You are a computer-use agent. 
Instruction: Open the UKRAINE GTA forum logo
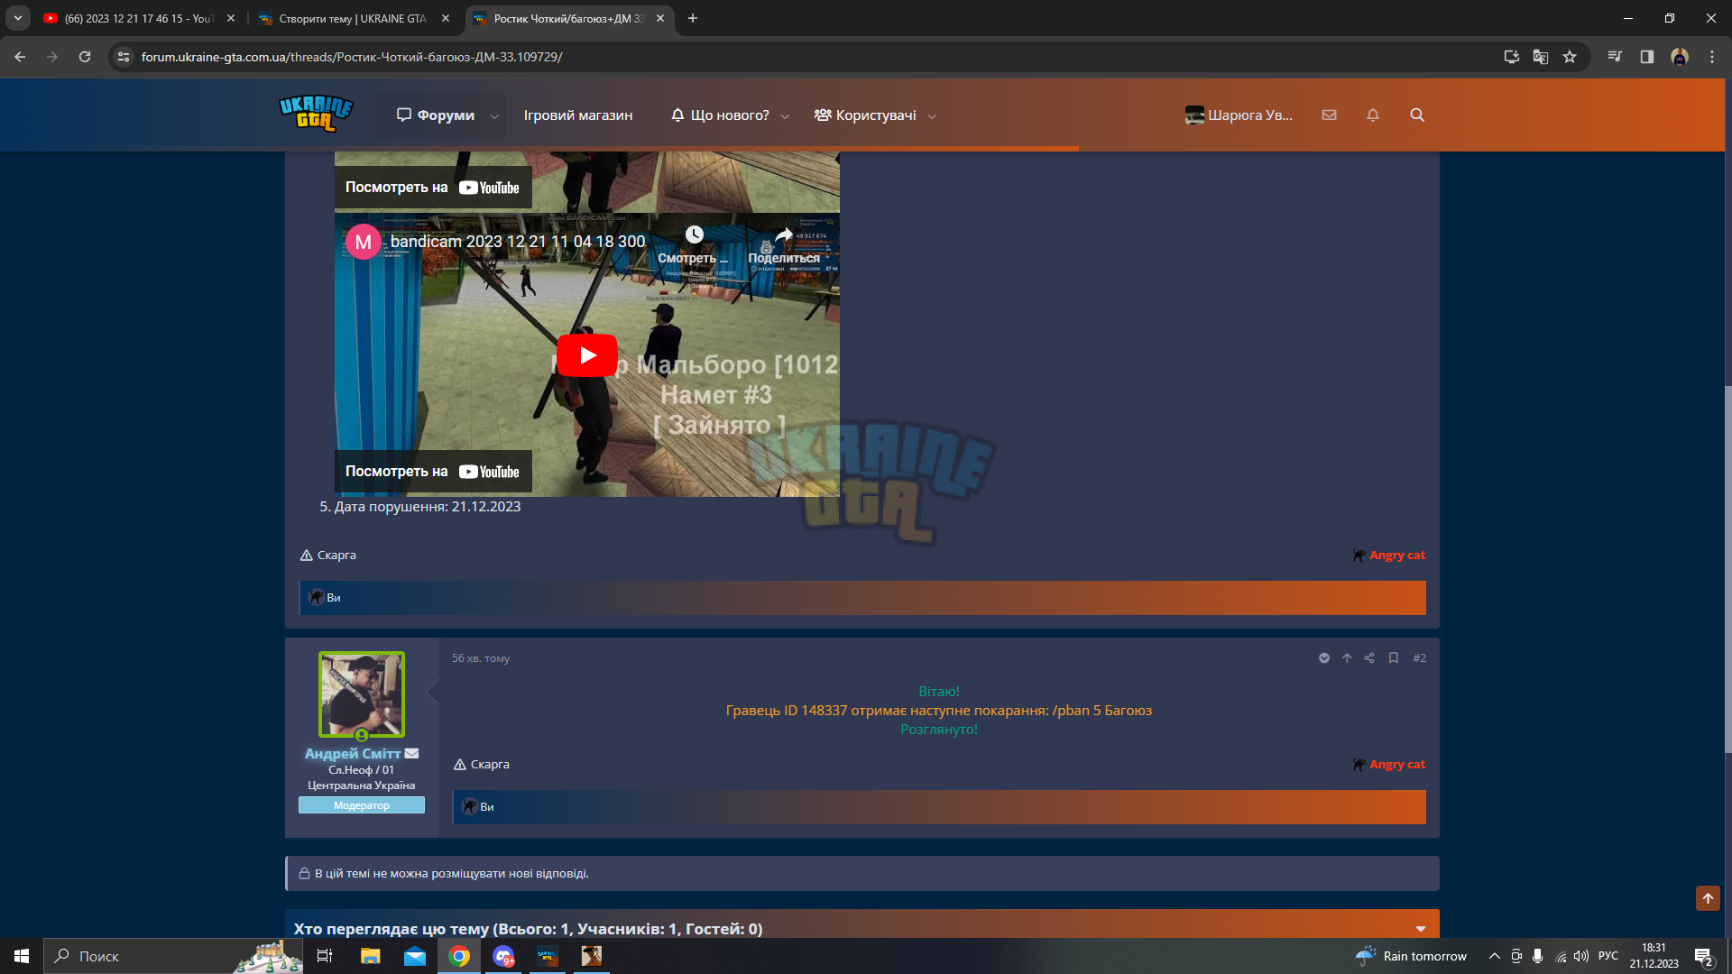(316, 115)
